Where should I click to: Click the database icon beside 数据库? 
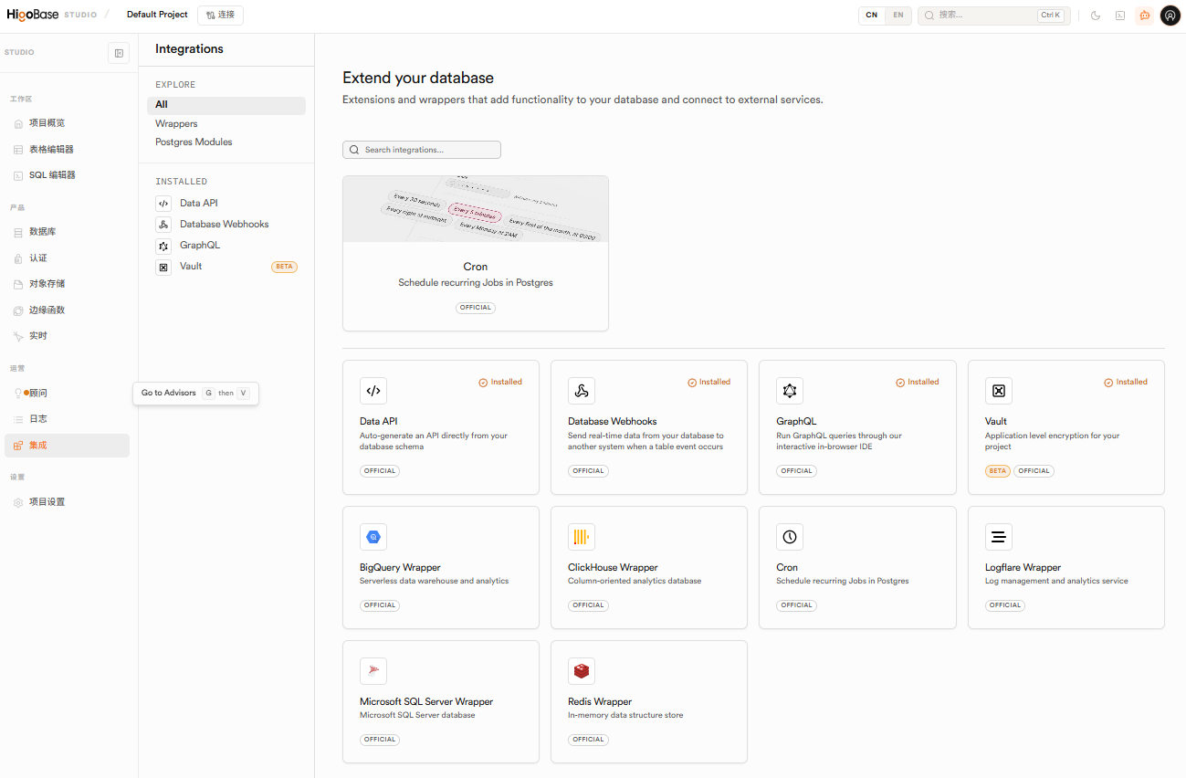click(x=18, y=233)
